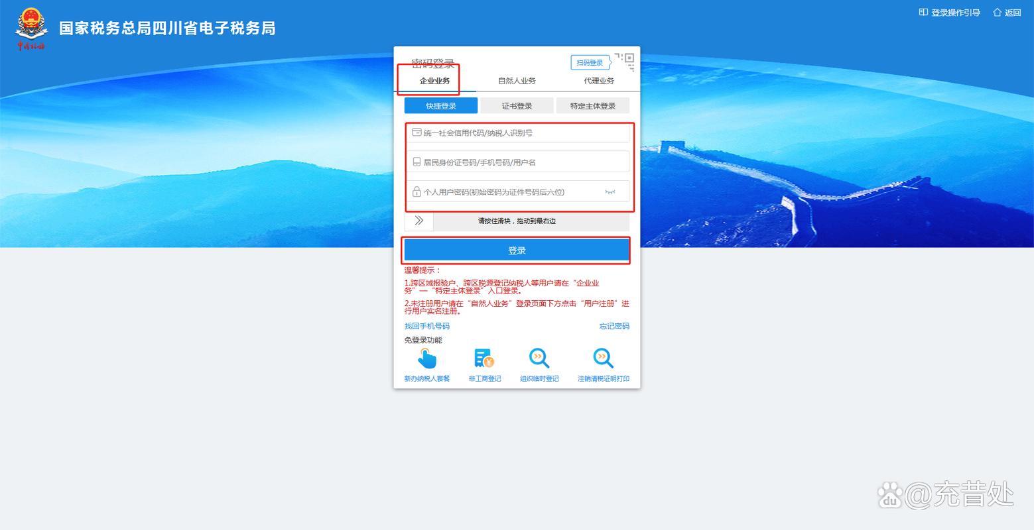Open 找回手机号码 link
Viewport: 1034px width, 530px height.
click(426, 325)
